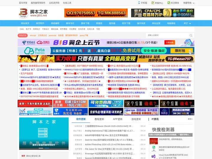
Task: Click the CMS sub-nav link
Action: [x=22, y=29]
